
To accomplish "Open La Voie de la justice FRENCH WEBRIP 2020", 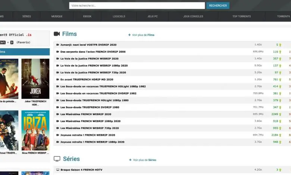I will coord(90,58).
